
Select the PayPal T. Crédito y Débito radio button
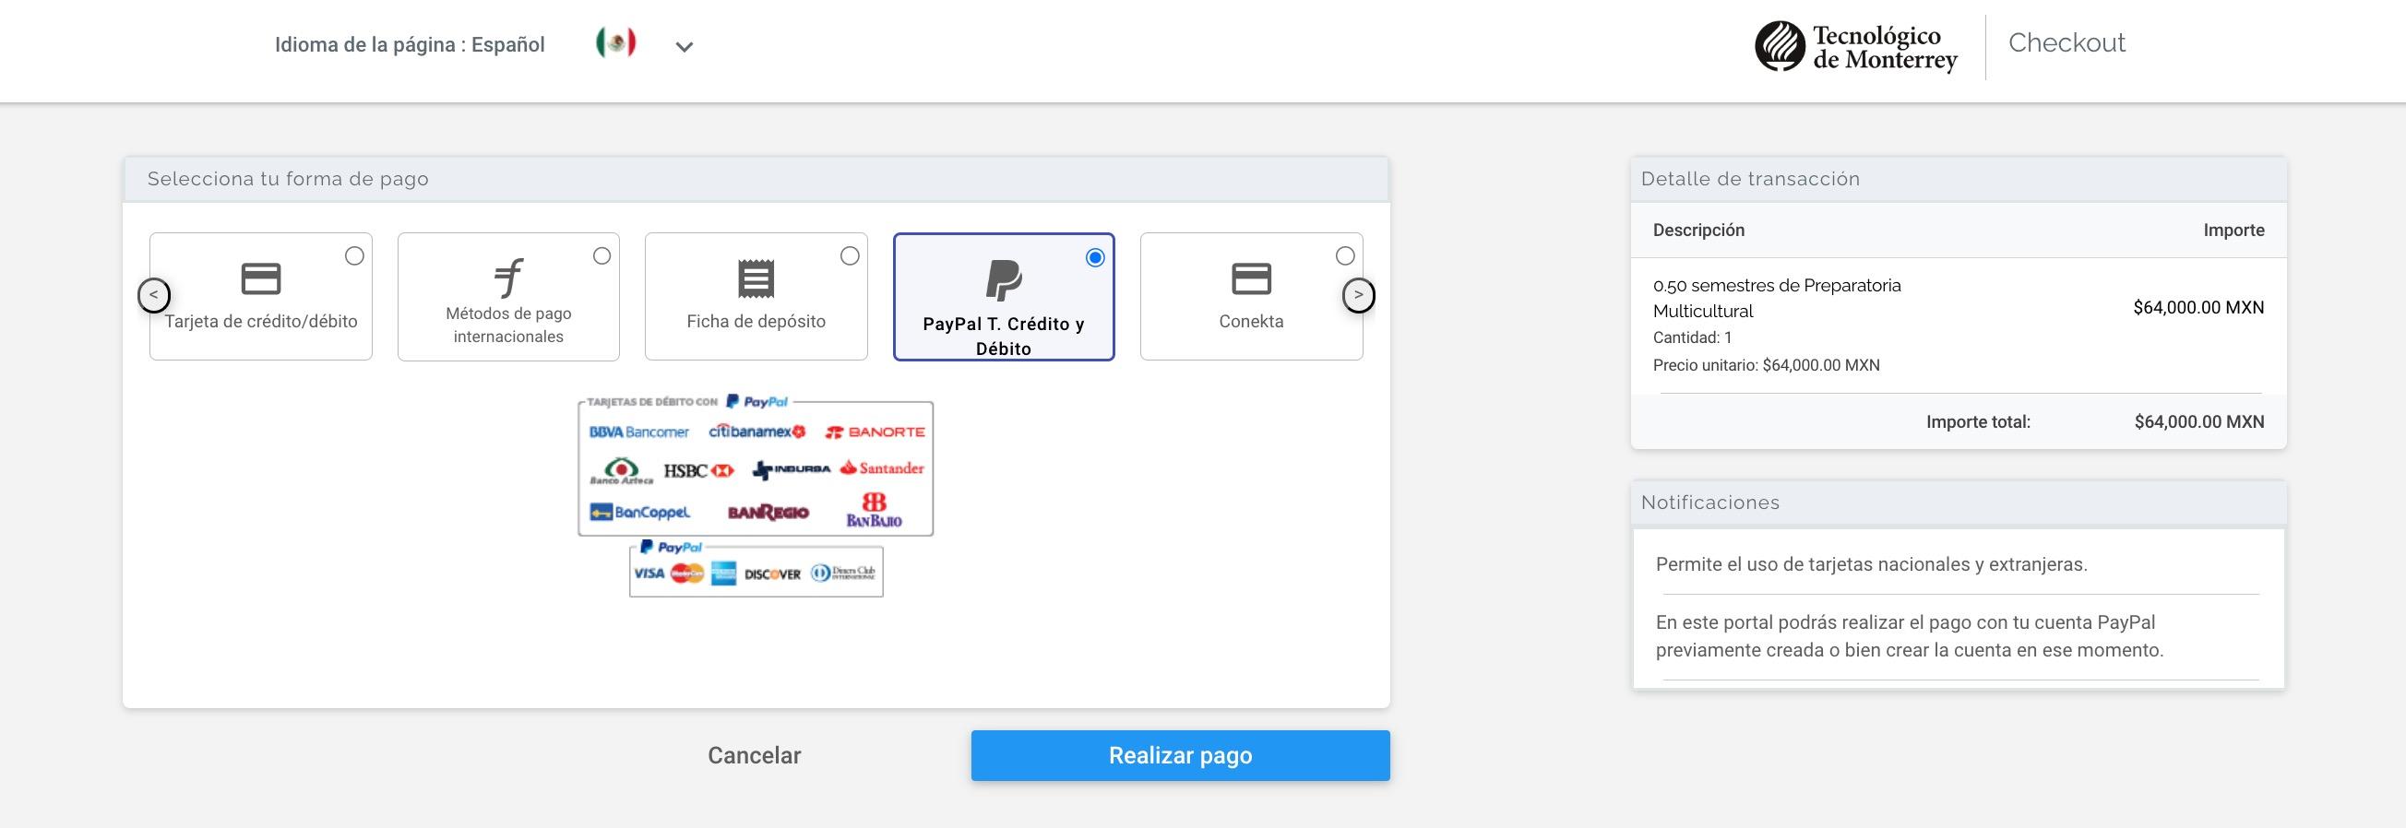pyautogui.click(x=1096, y=257)
